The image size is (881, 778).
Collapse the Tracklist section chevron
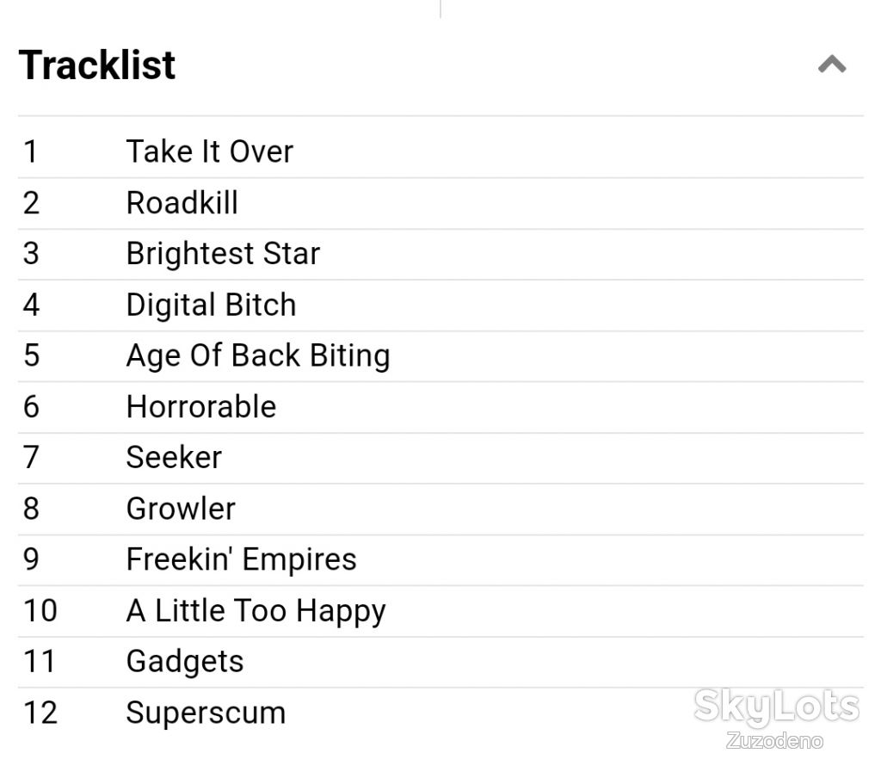point(832,64)
